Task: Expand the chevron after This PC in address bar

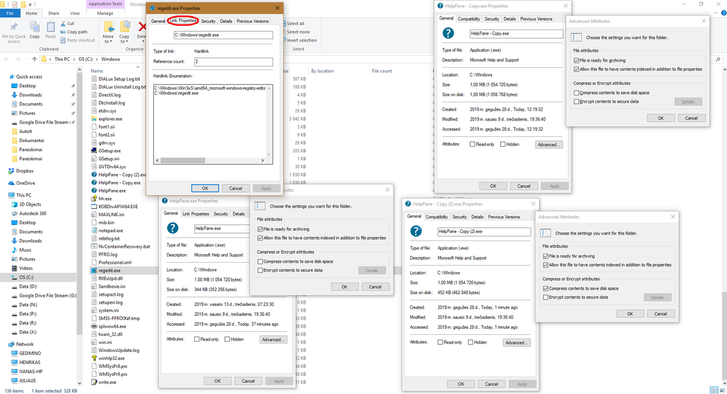Action: coord(74,59)
